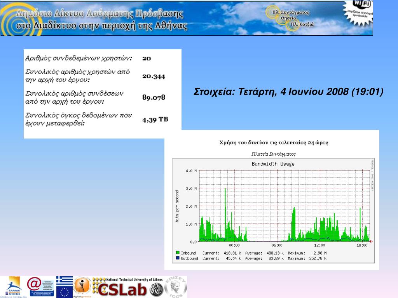The height and width of the screenshot is (298, 398).
Task: Click the total connections value 89.078
Action: tap(154, 97)
